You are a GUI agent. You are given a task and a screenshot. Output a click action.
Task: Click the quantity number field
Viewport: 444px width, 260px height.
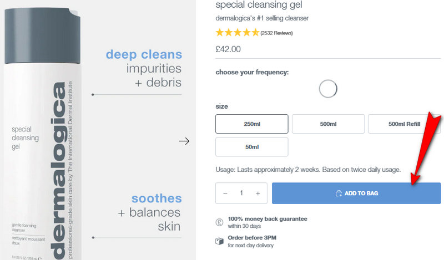(x=241, y=193)
